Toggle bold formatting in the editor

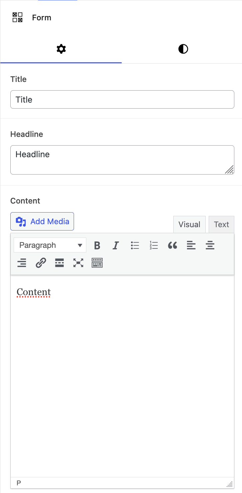click(x=97, y=246)
